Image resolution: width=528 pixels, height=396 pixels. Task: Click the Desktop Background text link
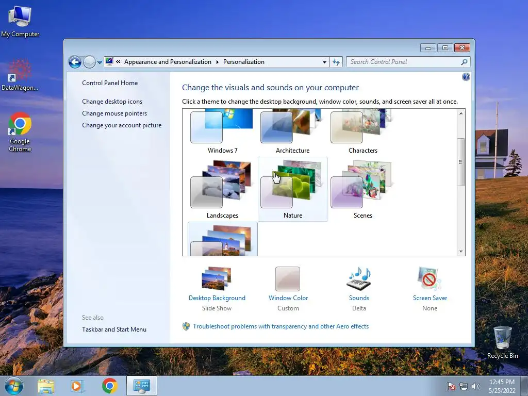point(217,298)
